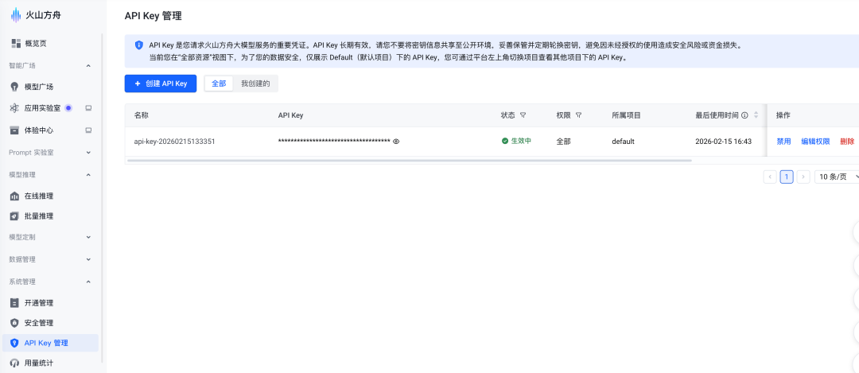859x373 pixels.
Task: Click the 名称 column header
Action: click(x=142, y=115)
